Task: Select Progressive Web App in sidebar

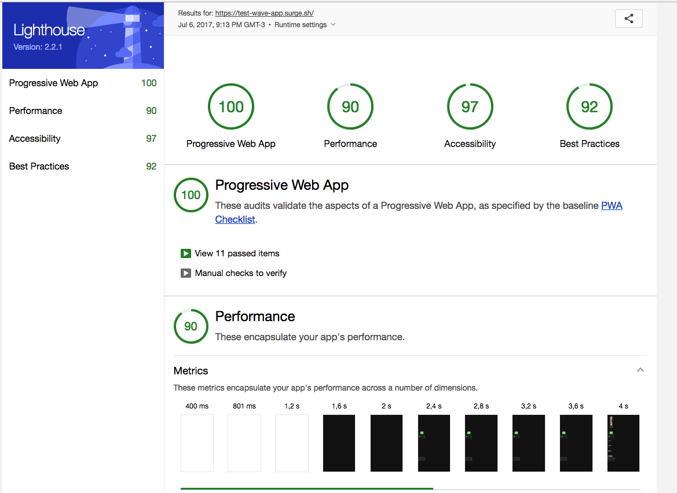Action: click(x=83, y=83)
